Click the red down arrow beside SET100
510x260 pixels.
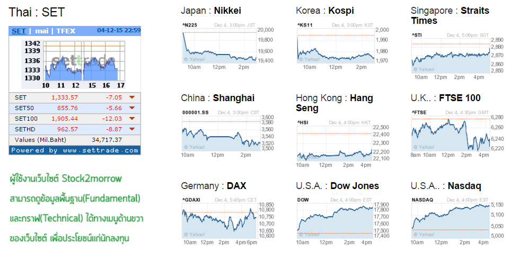coord(131,119)
